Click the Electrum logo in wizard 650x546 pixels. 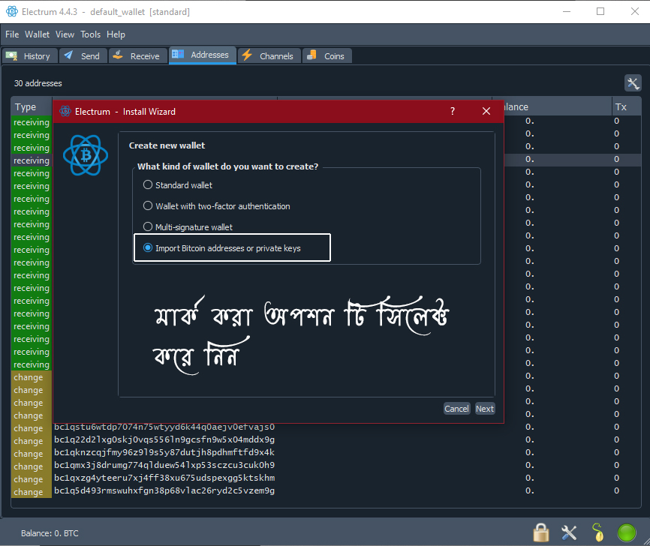coord(86,155)
